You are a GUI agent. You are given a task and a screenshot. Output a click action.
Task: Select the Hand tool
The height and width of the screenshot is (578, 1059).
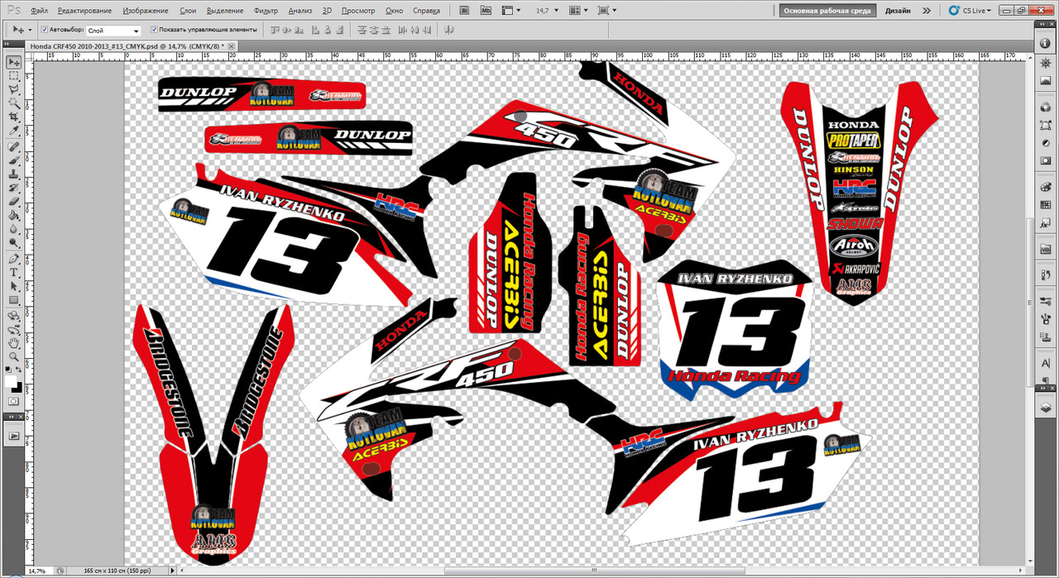coord(14,343)
